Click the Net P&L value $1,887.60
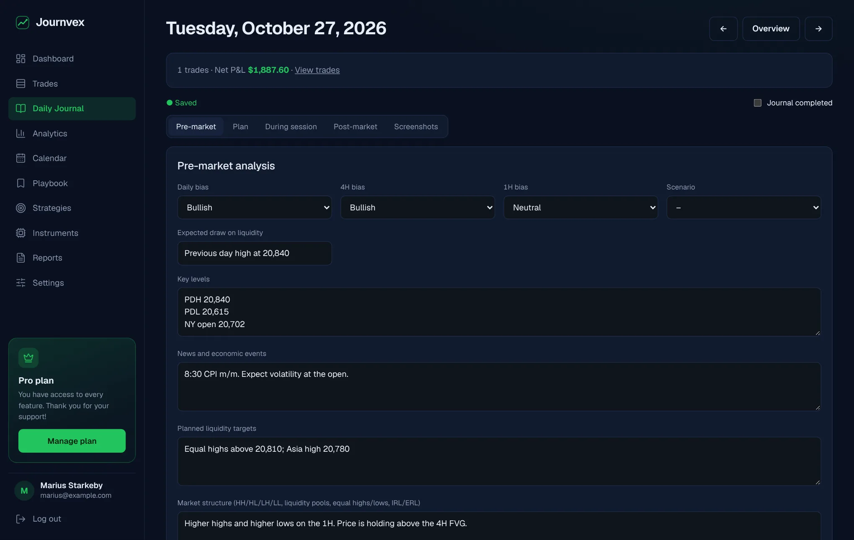The image size is (854, 540). pyautogui.click(x=268, y=70)
